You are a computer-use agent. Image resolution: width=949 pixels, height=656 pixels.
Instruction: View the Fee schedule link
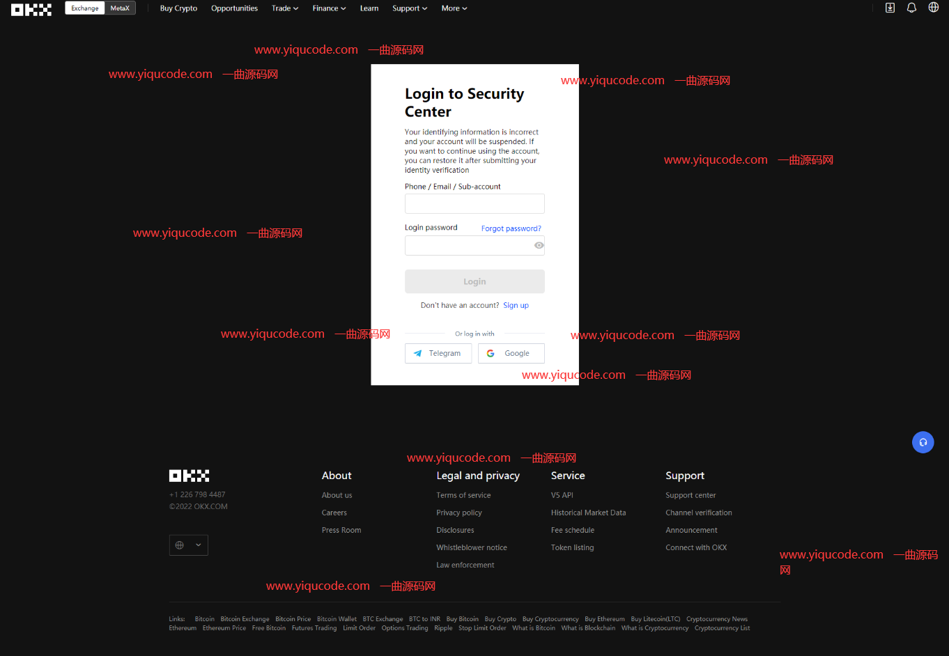573,530
